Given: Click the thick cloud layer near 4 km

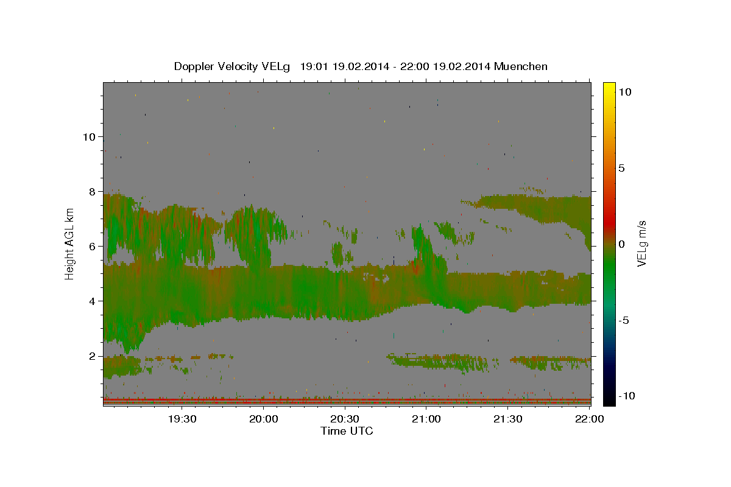Looking at the screenshot, I should [347, 292].
